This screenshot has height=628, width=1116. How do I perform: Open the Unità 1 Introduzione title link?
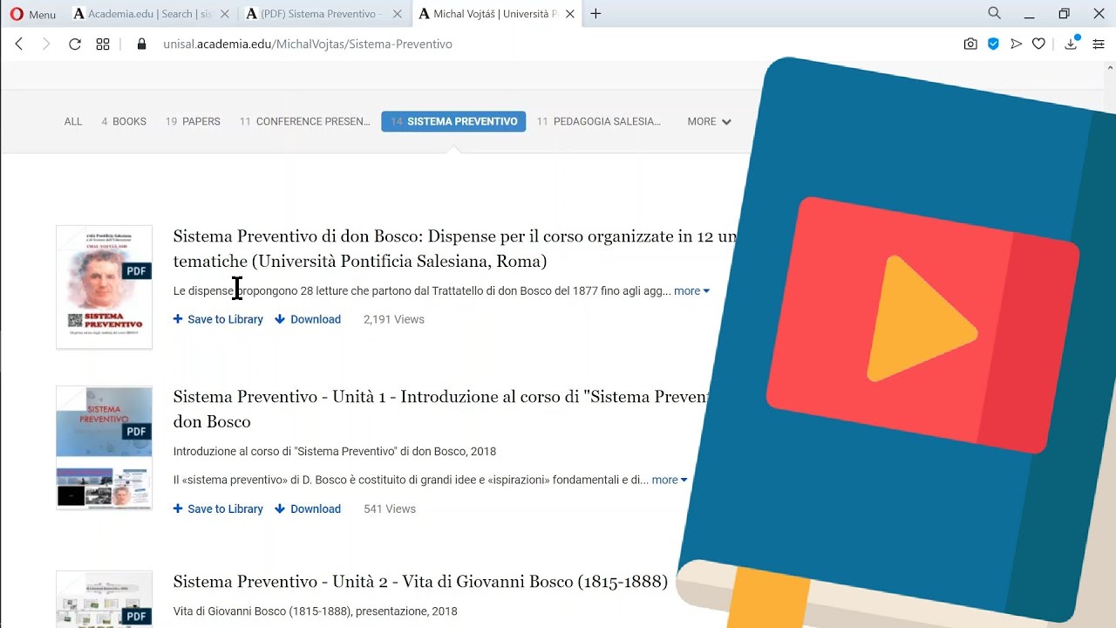coord(440,409)
